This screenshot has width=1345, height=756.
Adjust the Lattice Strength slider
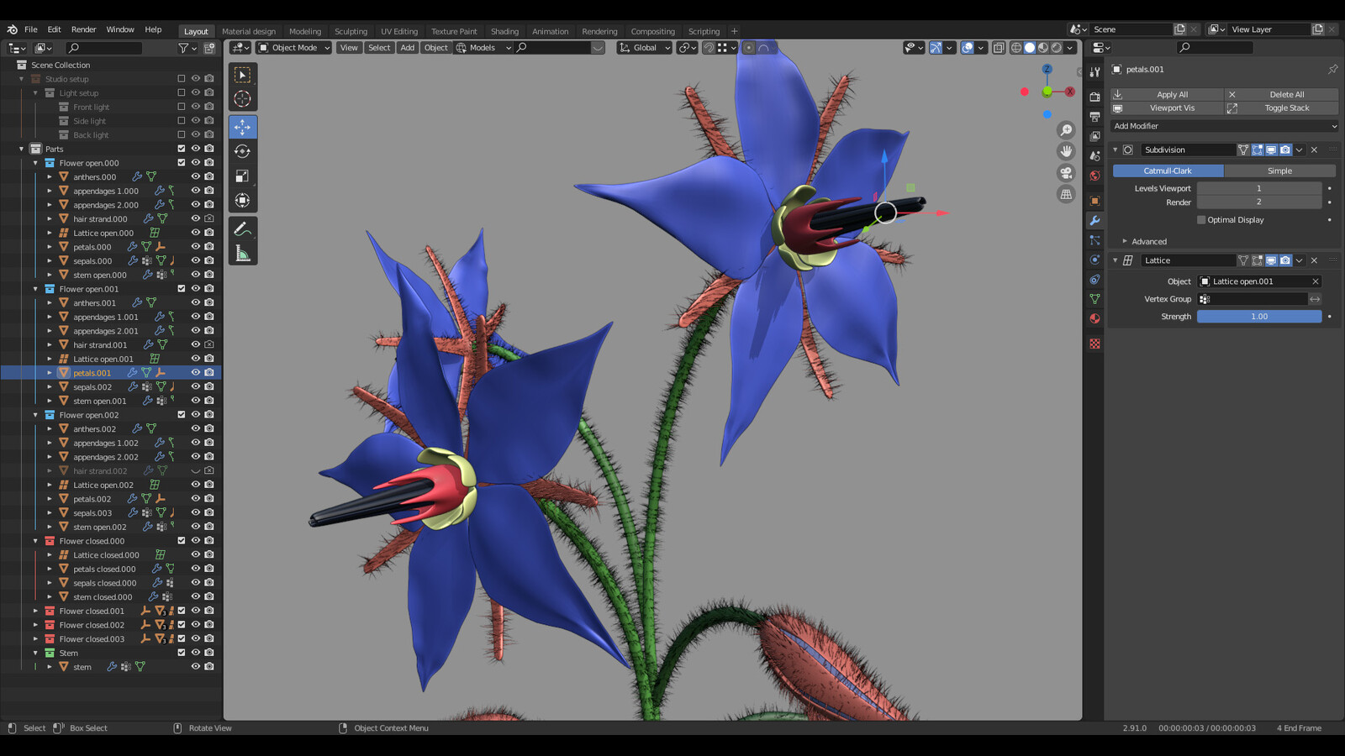tap(1258, 317)
